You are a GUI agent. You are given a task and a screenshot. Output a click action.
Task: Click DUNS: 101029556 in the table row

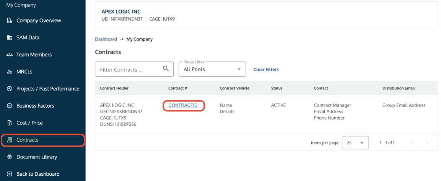[x=118, y=124]
